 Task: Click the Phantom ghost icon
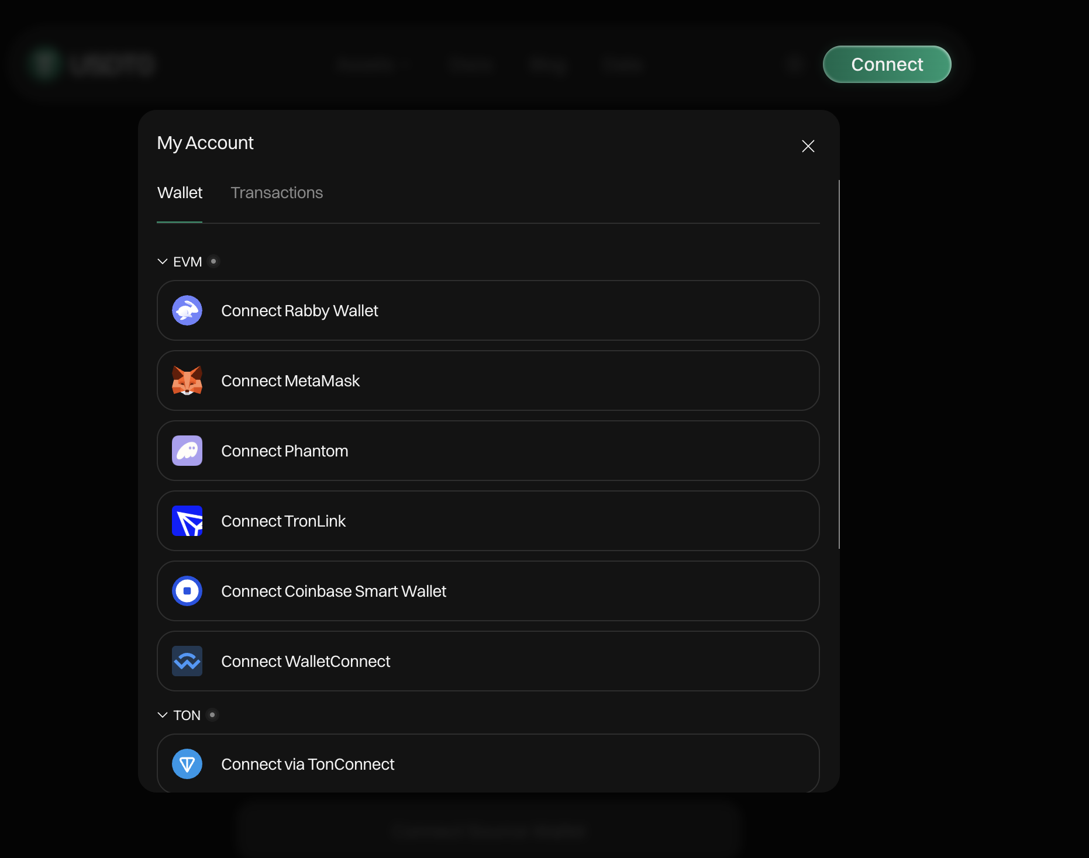[187, 451]
